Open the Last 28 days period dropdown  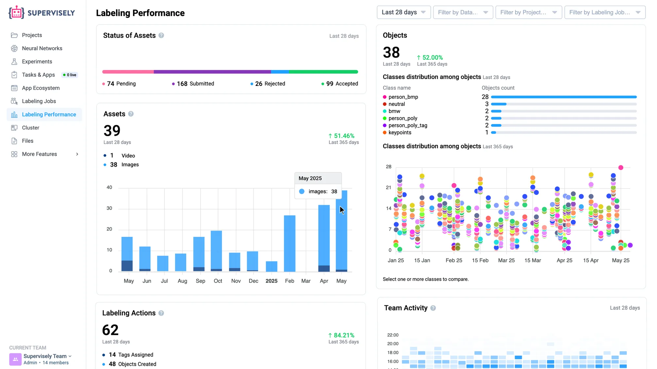[x=404, y=12]
